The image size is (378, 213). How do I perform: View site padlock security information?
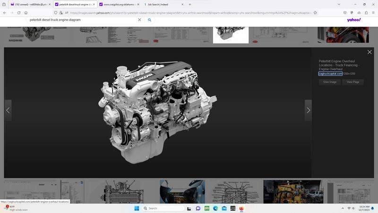[x=61, y=13]
